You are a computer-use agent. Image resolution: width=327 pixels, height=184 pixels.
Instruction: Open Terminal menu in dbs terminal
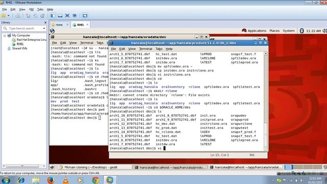point(146,49)
